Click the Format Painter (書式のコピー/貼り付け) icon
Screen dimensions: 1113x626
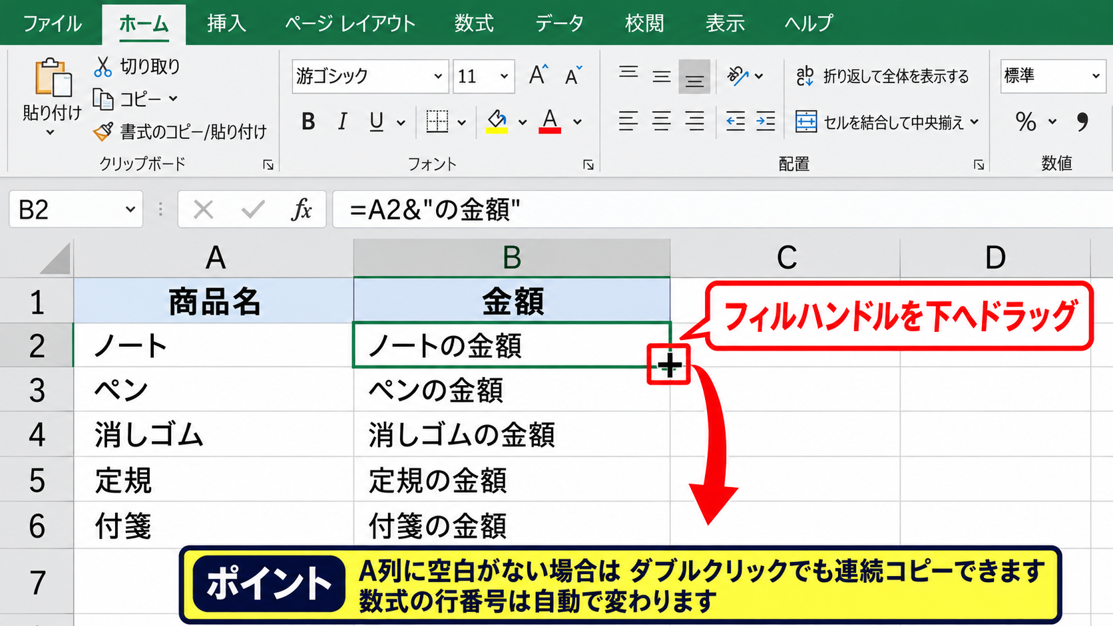tap(103, 132)
